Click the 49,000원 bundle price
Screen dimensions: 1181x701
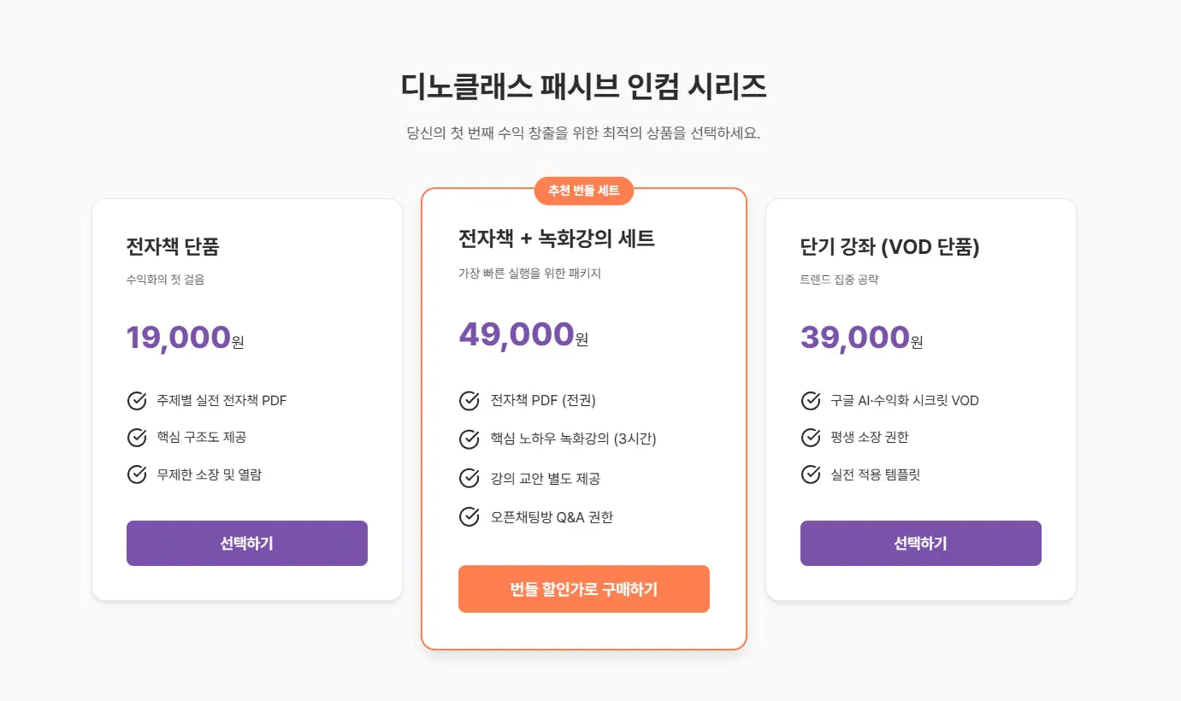tap(523, 333)
